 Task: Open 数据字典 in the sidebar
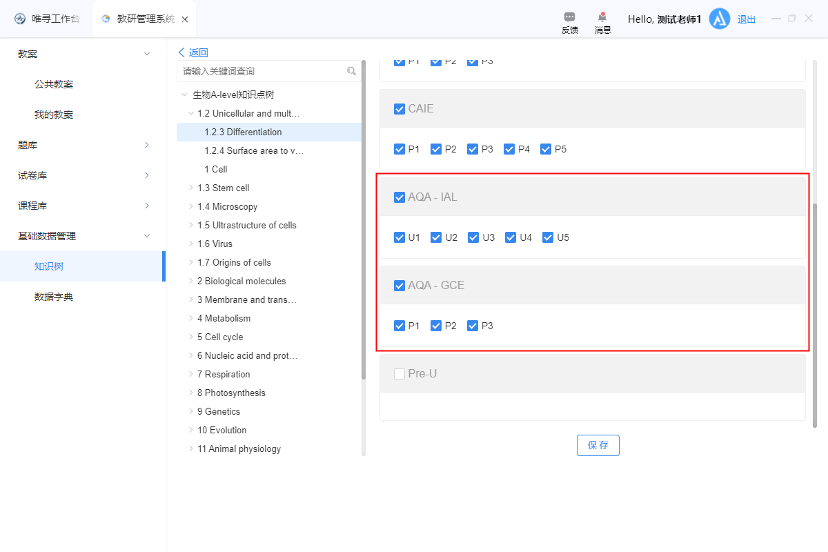tap(54, 297)
